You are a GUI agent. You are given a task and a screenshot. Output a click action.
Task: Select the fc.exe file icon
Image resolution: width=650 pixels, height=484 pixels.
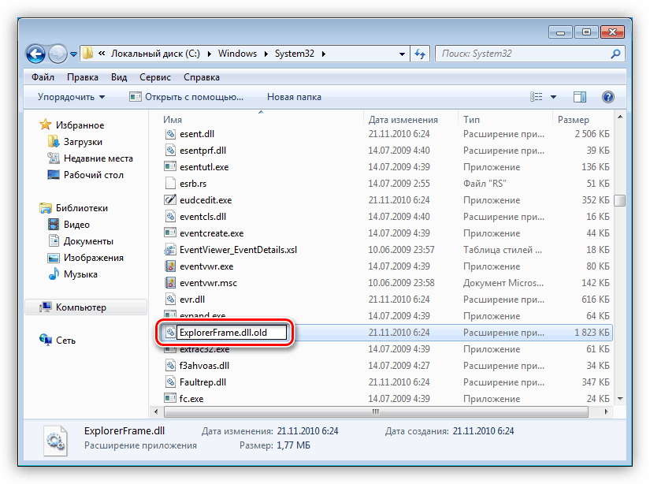(170, 399)
